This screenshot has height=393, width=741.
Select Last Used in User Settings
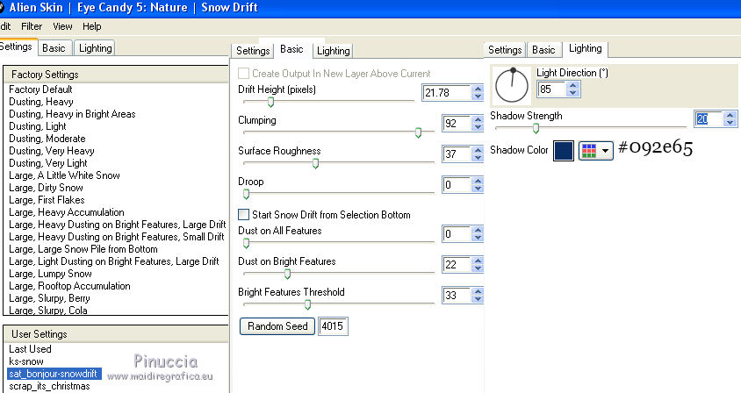[x=30, y=349]
